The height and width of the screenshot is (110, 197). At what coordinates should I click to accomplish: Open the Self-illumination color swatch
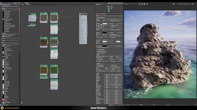(x=105, y=46)
